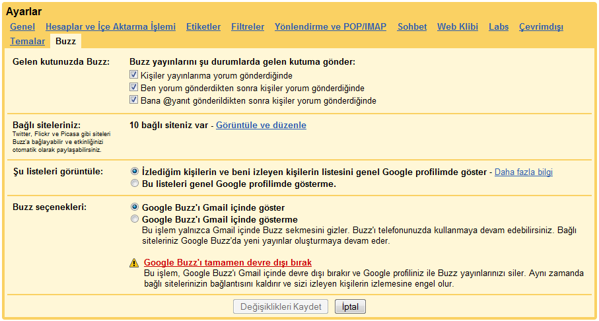Select 'Bu listeleri genel Google profilimde gösterme' radio

coord(134,184)
